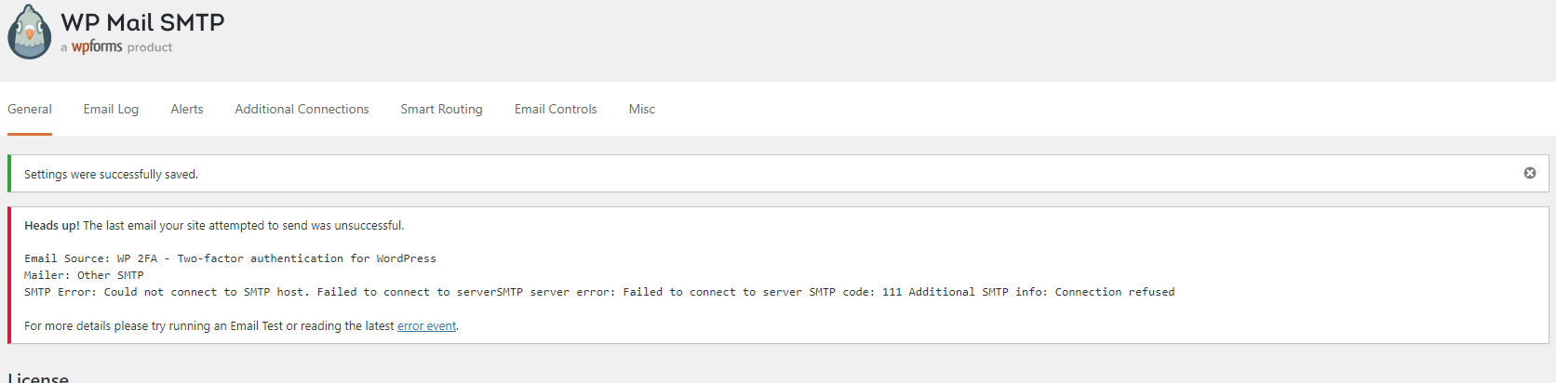
Task: Click the 'SMTP Error:' label text
Action: 60,292
